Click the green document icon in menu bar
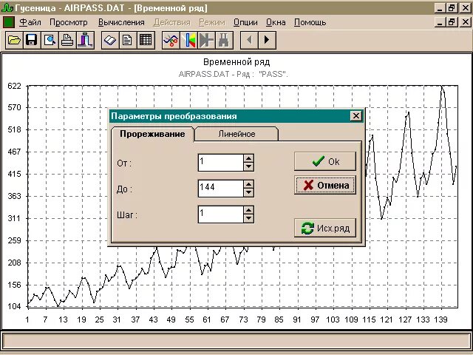473x355 pixels. 8,22
